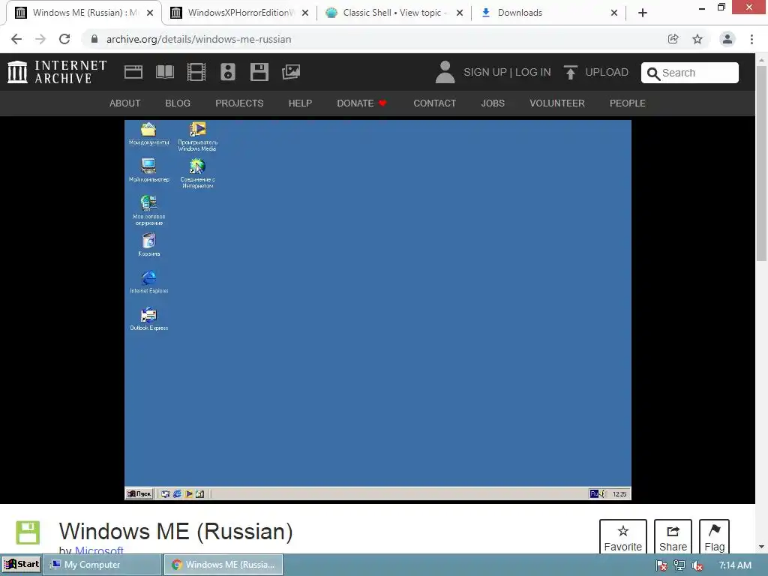Click the address bar URL
768x576 pixels.
click(199, 39)
